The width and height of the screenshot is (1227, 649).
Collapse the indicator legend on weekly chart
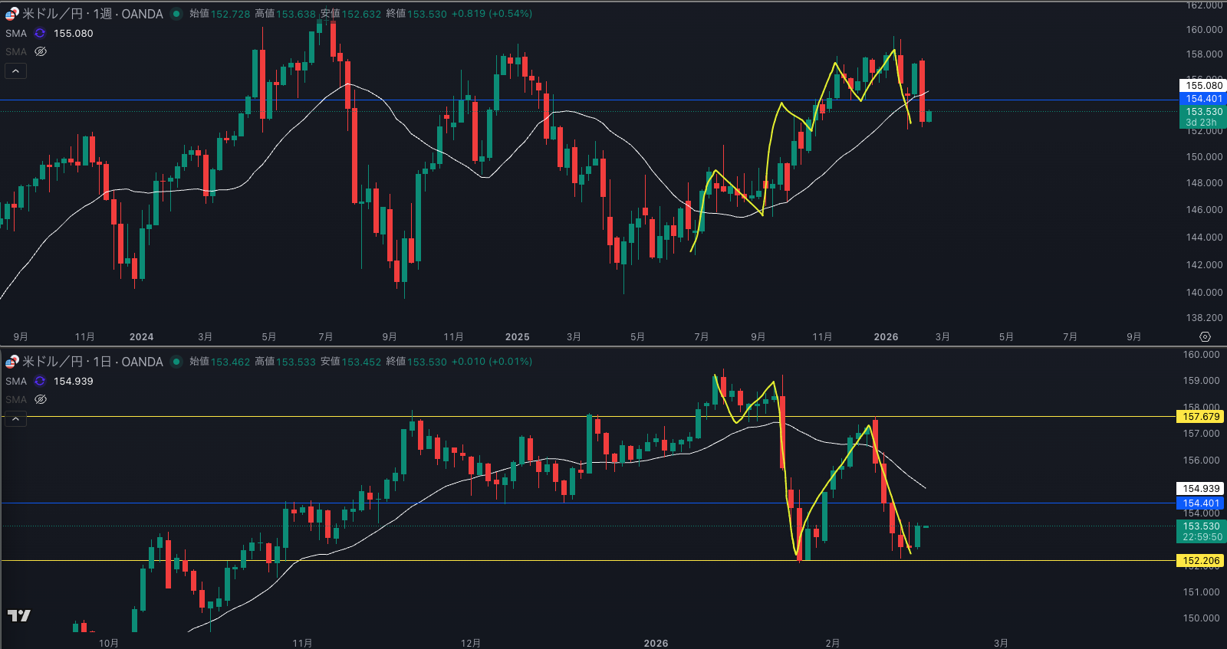16,71
